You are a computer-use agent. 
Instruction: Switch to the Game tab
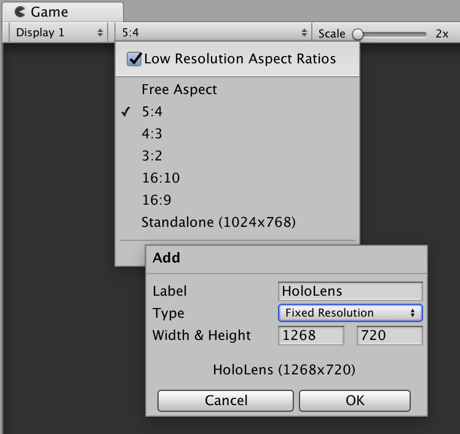49,12
